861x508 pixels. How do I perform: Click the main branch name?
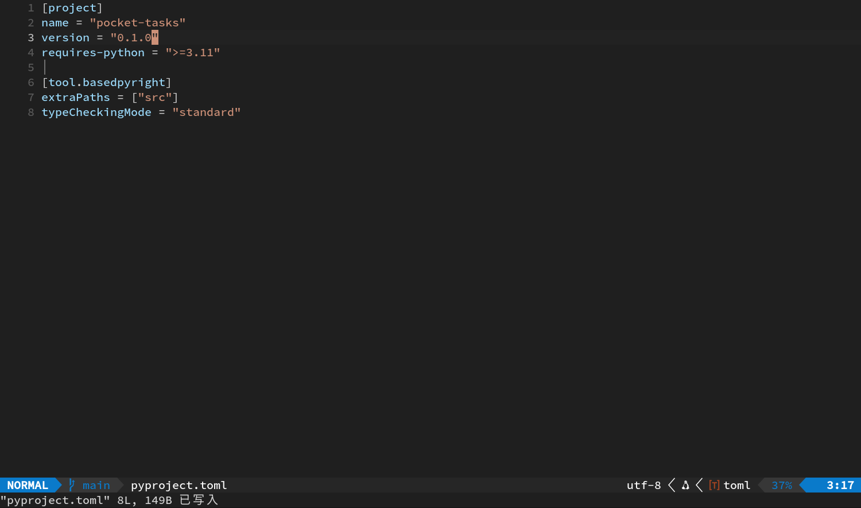click(96, 486)
